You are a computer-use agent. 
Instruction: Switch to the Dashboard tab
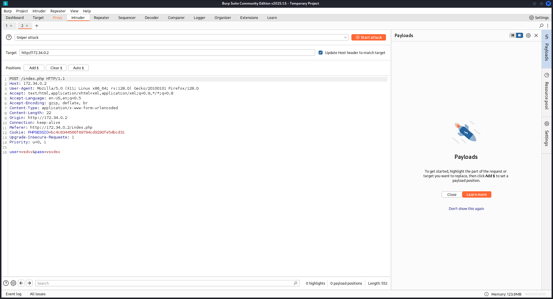(x=15, y=18)
